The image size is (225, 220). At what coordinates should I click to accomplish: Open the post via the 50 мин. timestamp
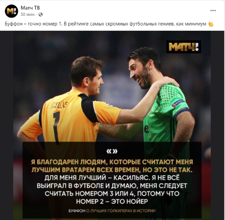28,15
